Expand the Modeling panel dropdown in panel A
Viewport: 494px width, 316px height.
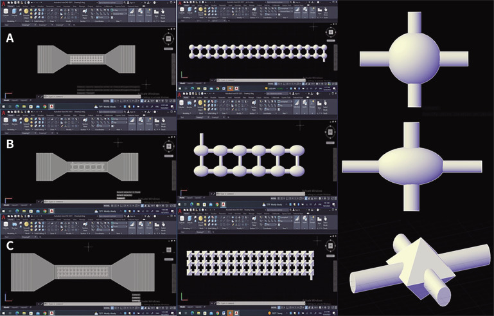click(x=11, y=22)
